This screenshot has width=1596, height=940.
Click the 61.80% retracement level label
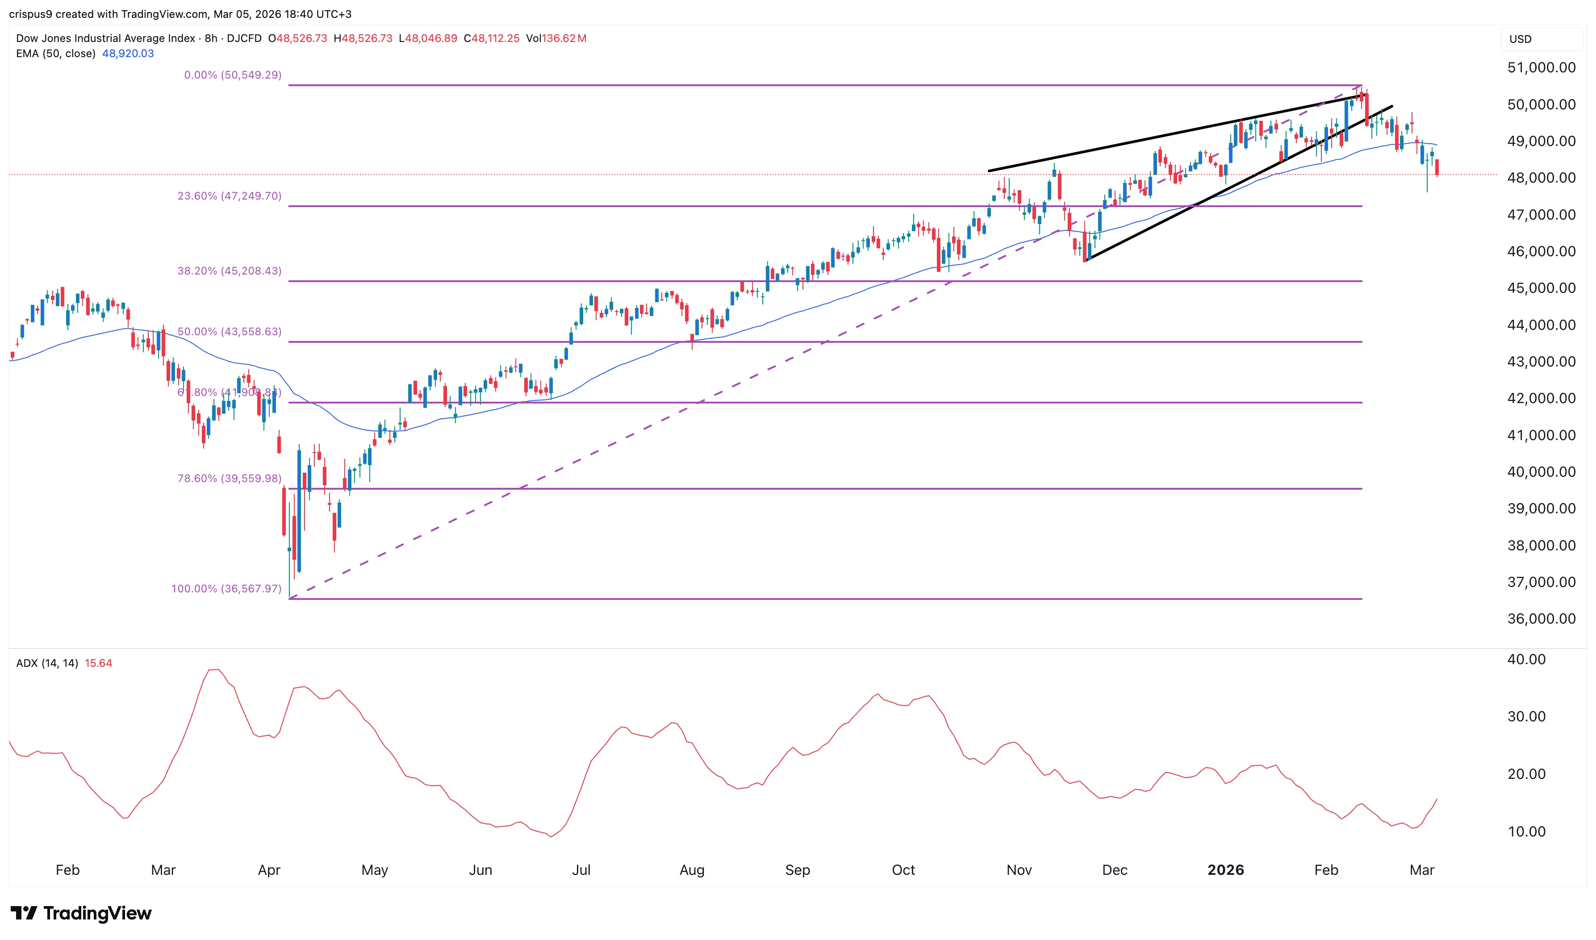click(x=228, y=393)
